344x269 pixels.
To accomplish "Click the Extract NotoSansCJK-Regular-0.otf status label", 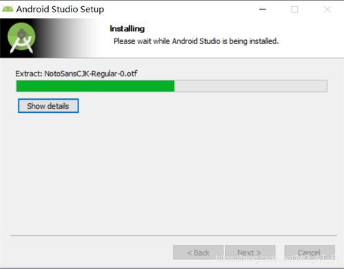I will click(76, 74).
